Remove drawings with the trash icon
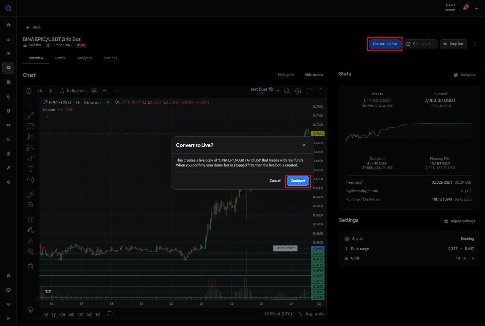The width and height of the screenshot is (485, 326). click(x=31, y=266)
